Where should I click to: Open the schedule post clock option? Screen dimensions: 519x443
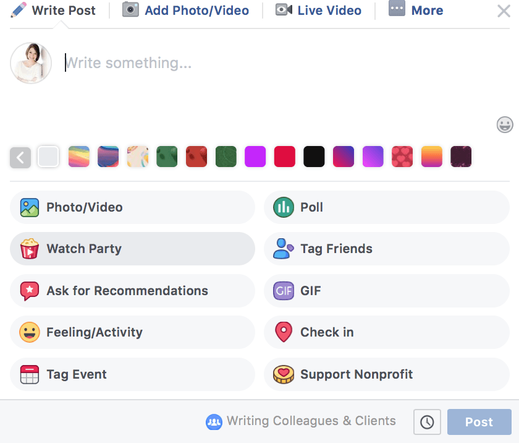(x=426, y=421)
